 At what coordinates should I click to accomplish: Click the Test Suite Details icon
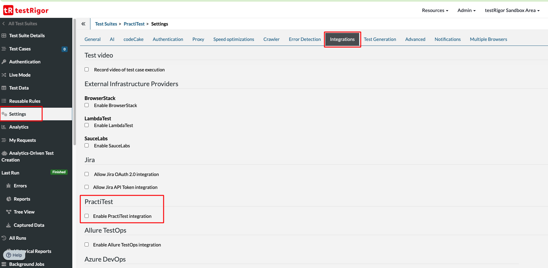click(x=4, y=36)
